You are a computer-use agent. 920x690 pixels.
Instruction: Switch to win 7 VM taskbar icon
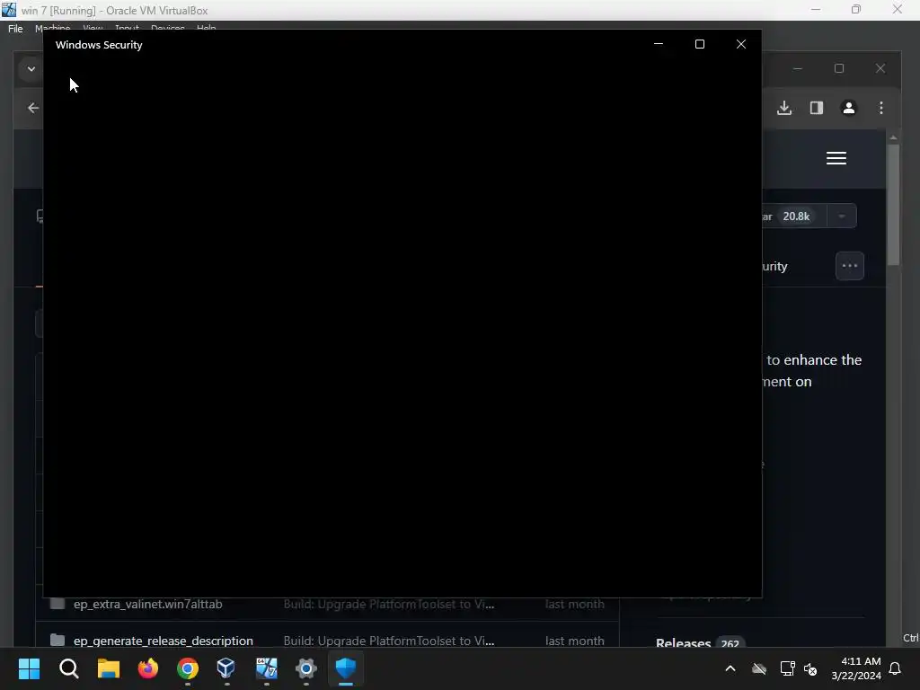(266, 668)
